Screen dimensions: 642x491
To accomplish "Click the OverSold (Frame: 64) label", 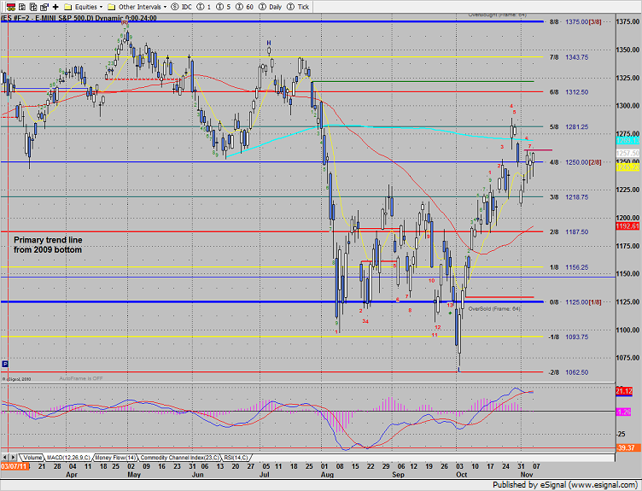I will (x=494, y=309).
